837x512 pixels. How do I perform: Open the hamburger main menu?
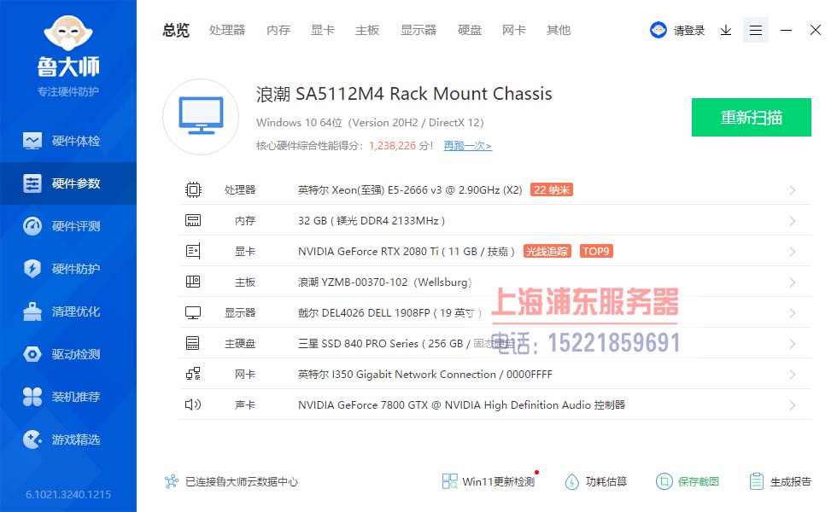(x=755, y=30)
